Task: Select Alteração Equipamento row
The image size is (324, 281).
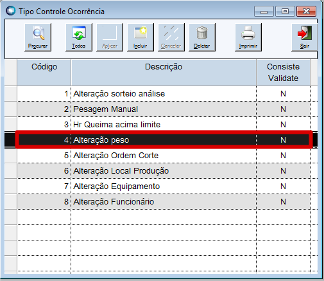Action: (x=164, y=186)
